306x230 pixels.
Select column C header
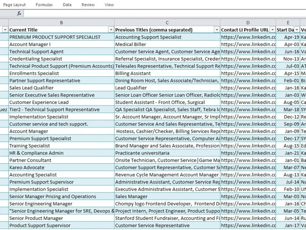tap(167, 23)
